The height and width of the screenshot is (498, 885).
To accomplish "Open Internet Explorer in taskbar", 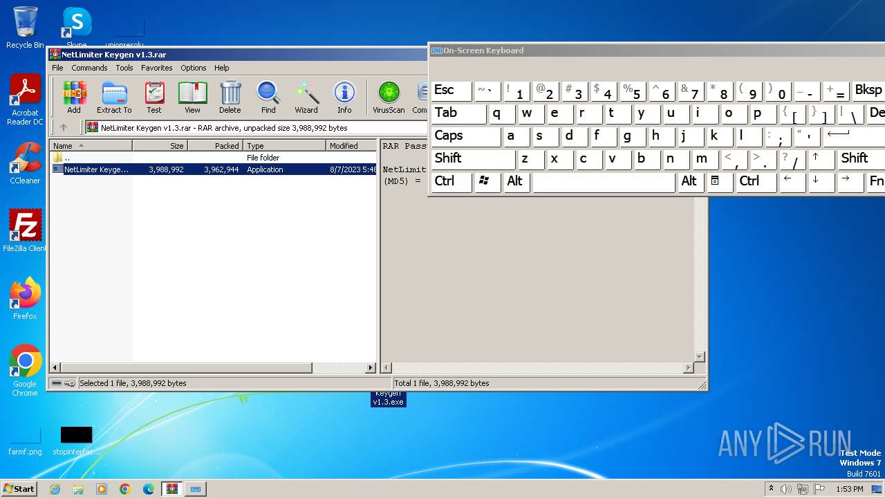I will (55, 489).
